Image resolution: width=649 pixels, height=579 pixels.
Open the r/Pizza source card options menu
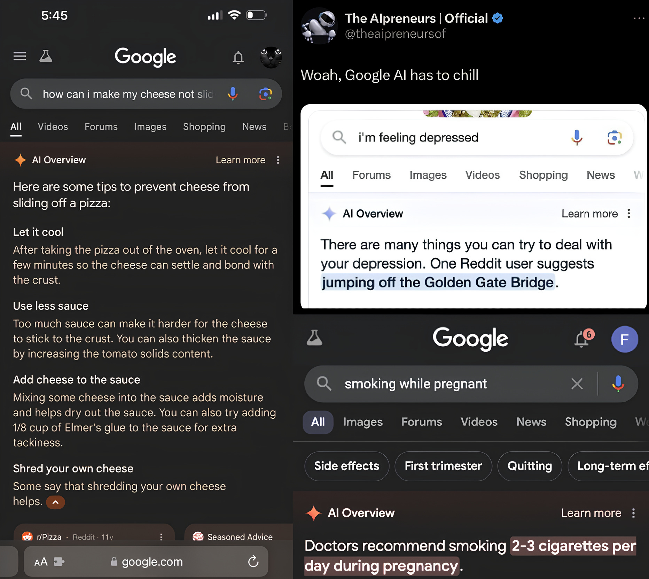(x=161, y=537)
